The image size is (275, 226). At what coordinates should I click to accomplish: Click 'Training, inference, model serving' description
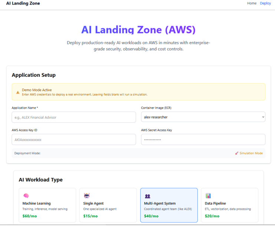[45, 209]
